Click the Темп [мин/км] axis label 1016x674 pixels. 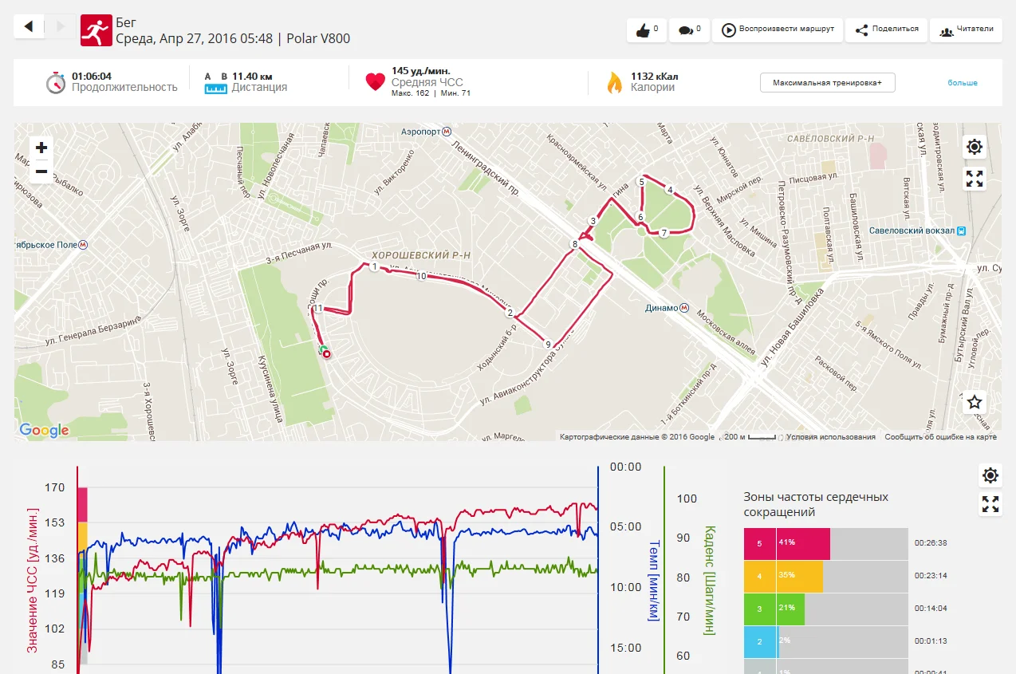point(654,581)
